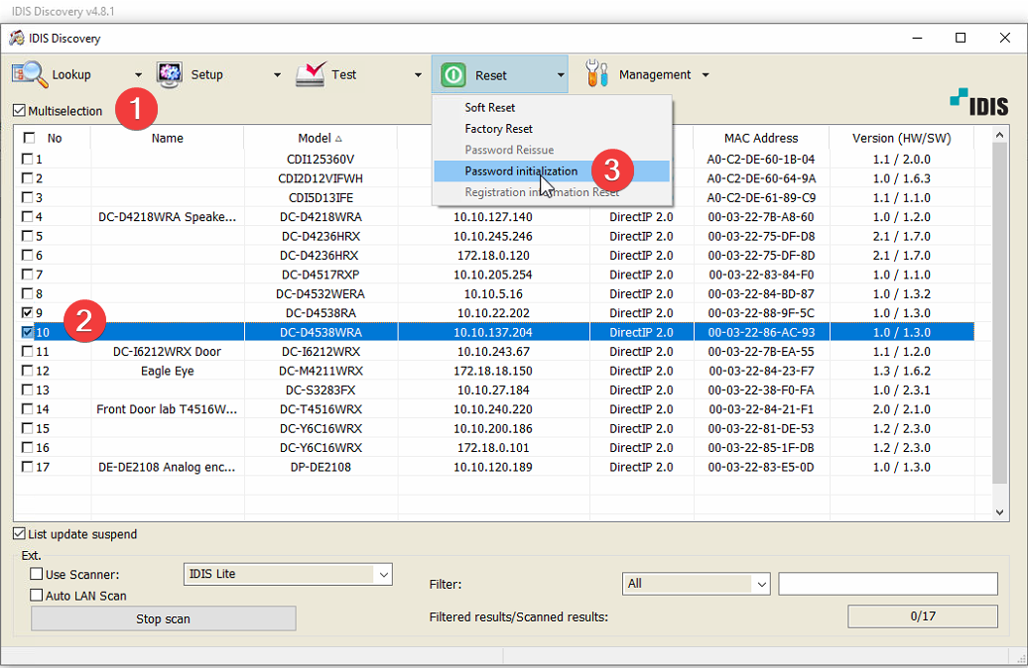This screenshot has height=668, width=1028.
Task: Click Registration information Reset entry
Action: 552,192
